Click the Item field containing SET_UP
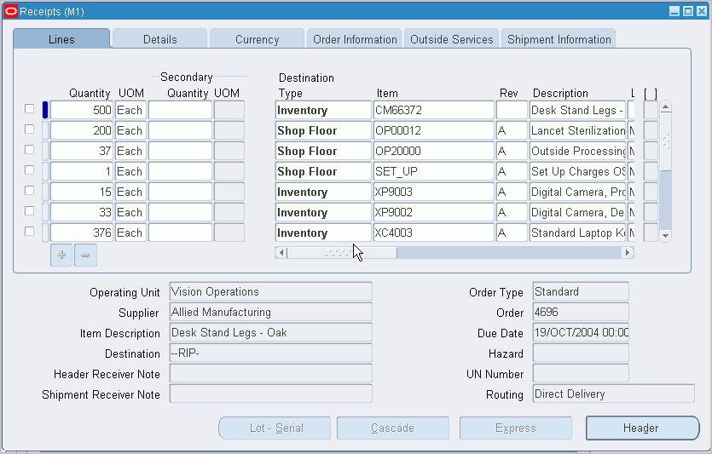 click(x=433, y=171)
